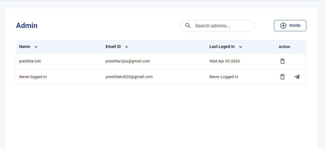
Task: Click the Last Loged In header text
Action: click(x=222, y=47)
